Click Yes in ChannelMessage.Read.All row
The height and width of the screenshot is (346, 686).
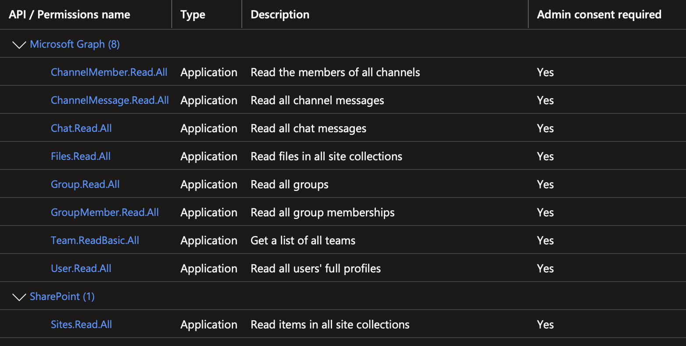point(545,100)
